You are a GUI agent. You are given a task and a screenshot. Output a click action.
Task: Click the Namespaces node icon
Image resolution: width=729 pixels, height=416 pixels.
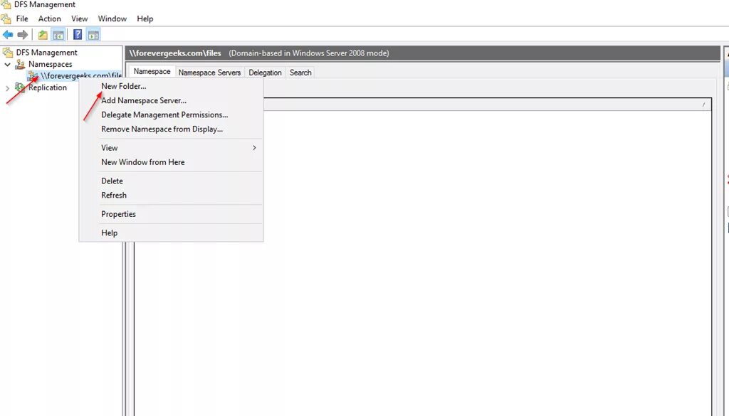tap(20, 64)
